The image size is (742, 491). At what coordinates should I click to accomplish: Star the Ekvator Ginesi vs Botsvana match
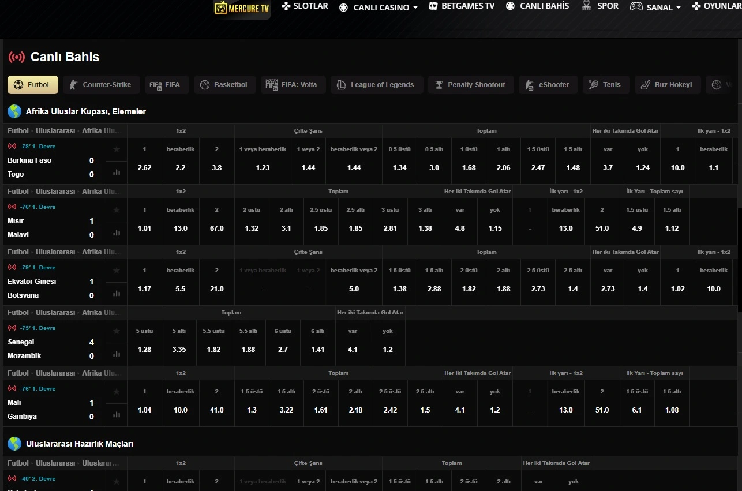tap(117, 271)
